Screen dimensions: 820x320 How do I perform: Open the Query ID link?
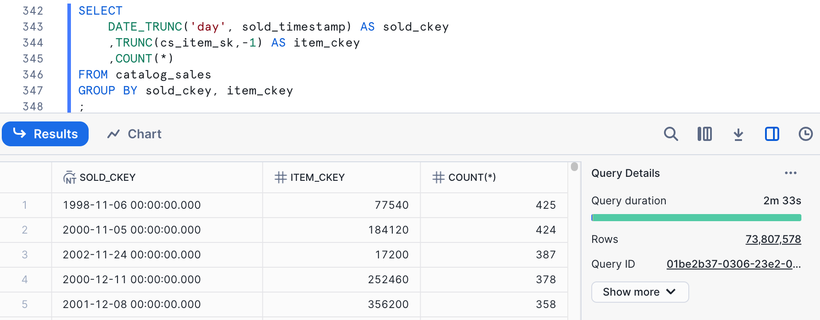coord(733,264)
